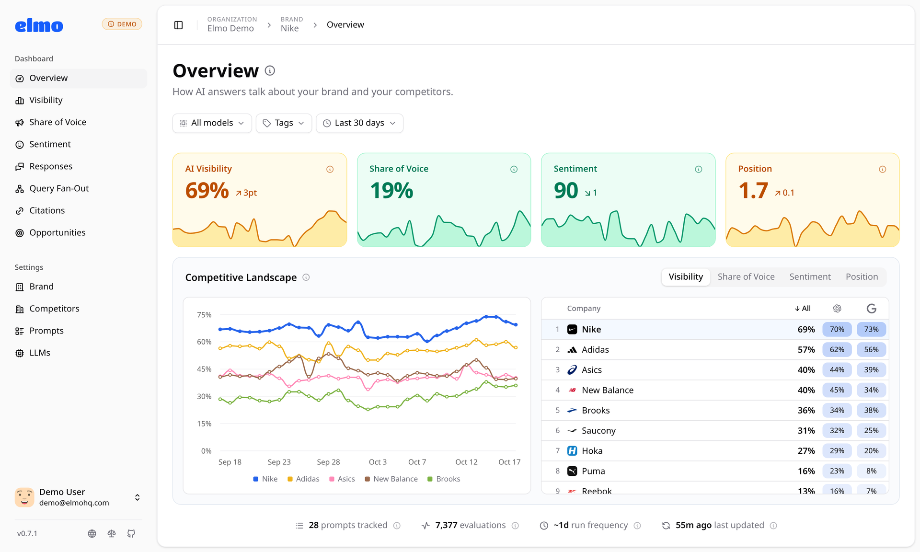
Task: Click info icon next to prompts tracked
Action: point(397,526)
